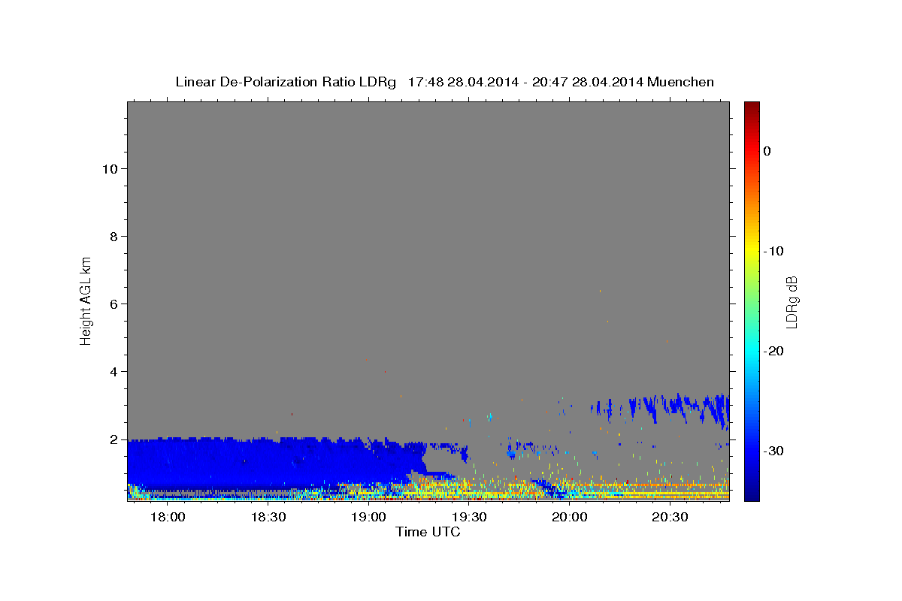Click the '17:48 28.04.2014' start time in title
Viewport: 902px width, 601px height.
click(462, 82)
